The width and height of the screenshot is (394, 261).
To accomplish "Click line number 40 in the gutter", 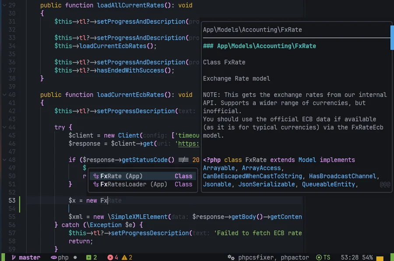I will (12, 95).
